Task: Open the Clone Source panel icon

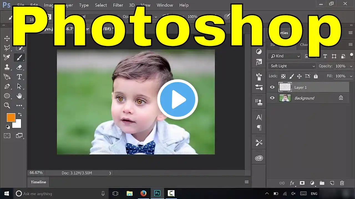Action: click(259, 102)
